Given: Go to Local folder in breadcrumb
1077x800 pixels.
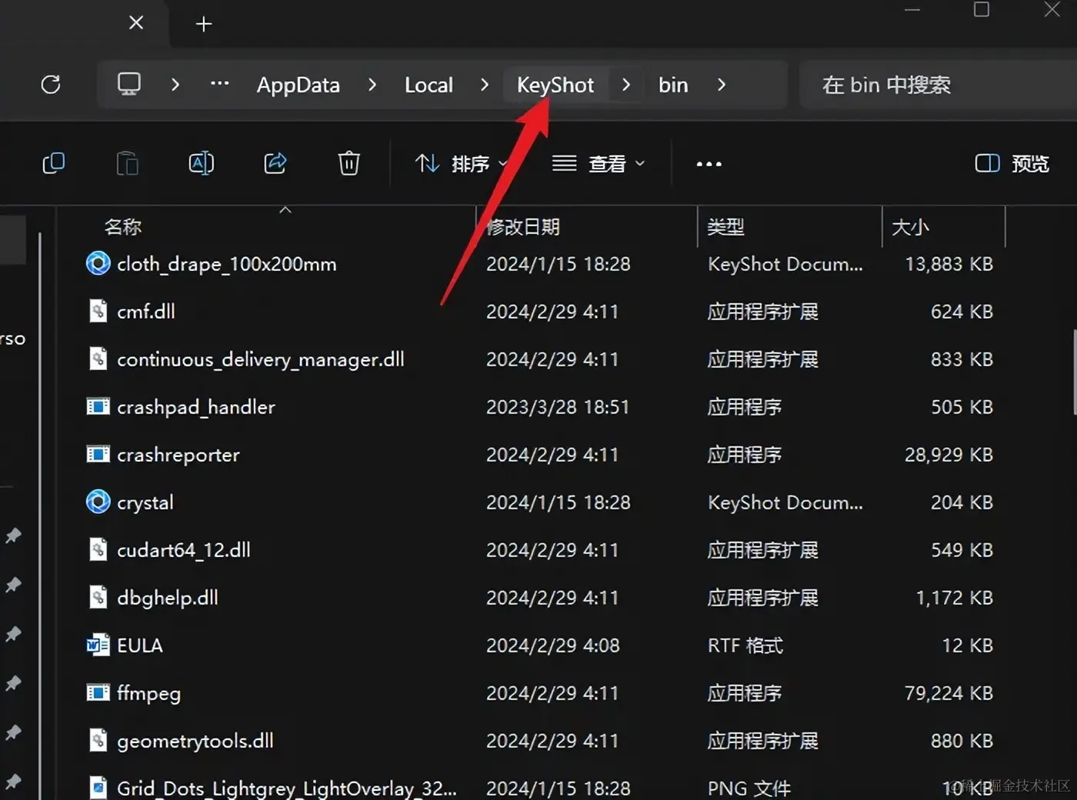Looking at the screenshot, I should tap(429, 85).
